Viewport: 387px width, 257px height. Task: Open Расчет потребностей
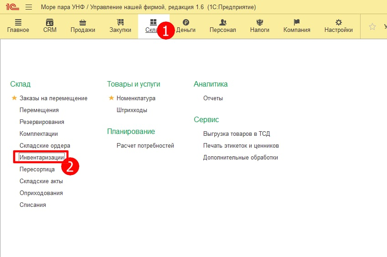(x=145, y=145)
